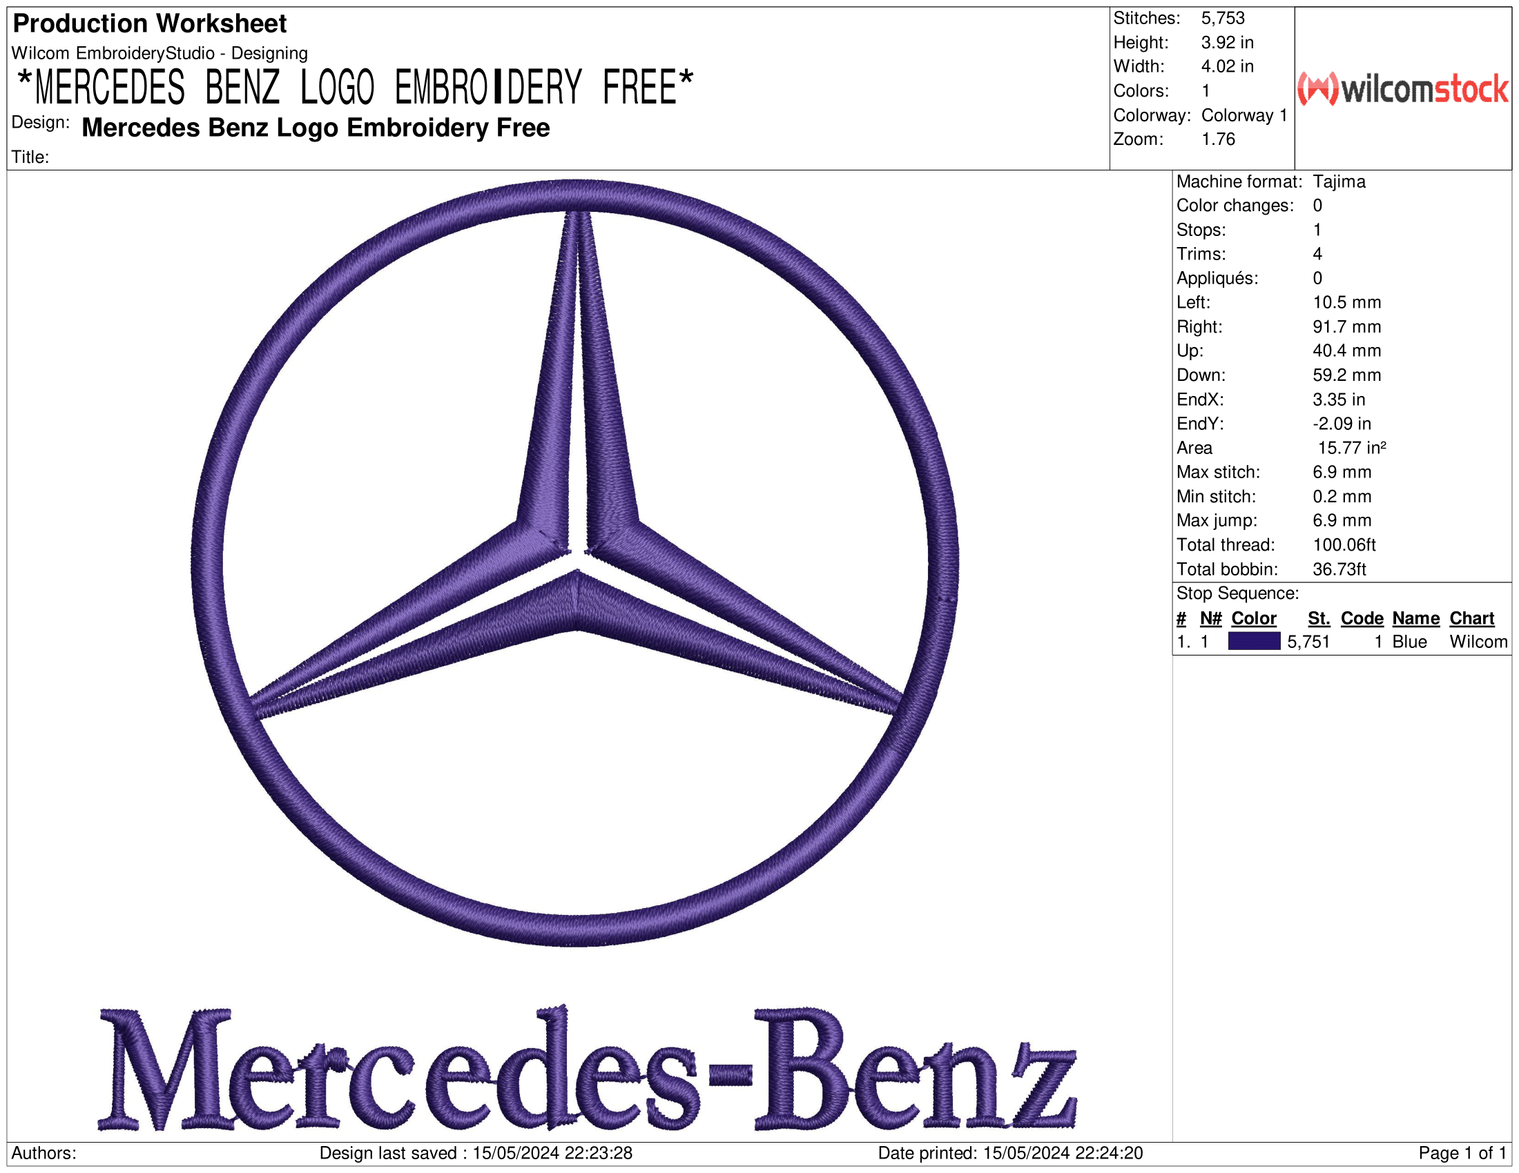Viewport: 1519px width, 1173px height.
Task: Click the Production Worksheet heading
Action: tap(150, 23)
